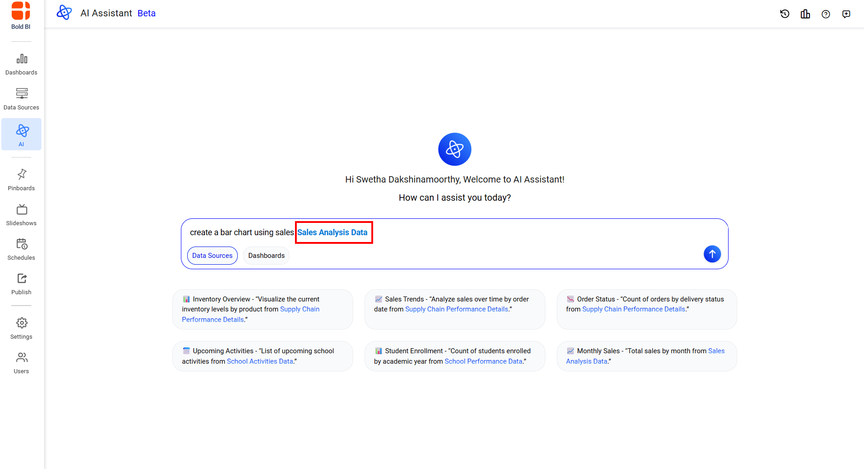
Task: Open the chat history icon
Action: [784, 14]
